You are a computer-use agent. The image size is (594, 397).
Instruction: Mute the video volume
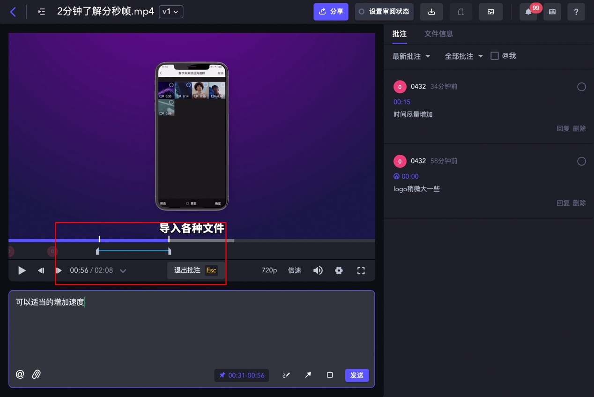click(318, 270)
